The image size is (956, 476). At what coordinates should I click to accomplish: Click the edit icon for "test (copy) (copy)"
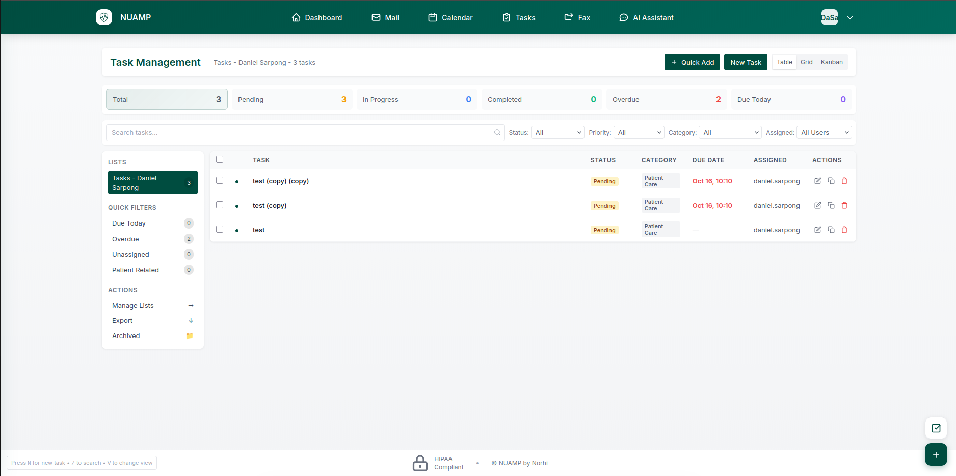[818, 181]
